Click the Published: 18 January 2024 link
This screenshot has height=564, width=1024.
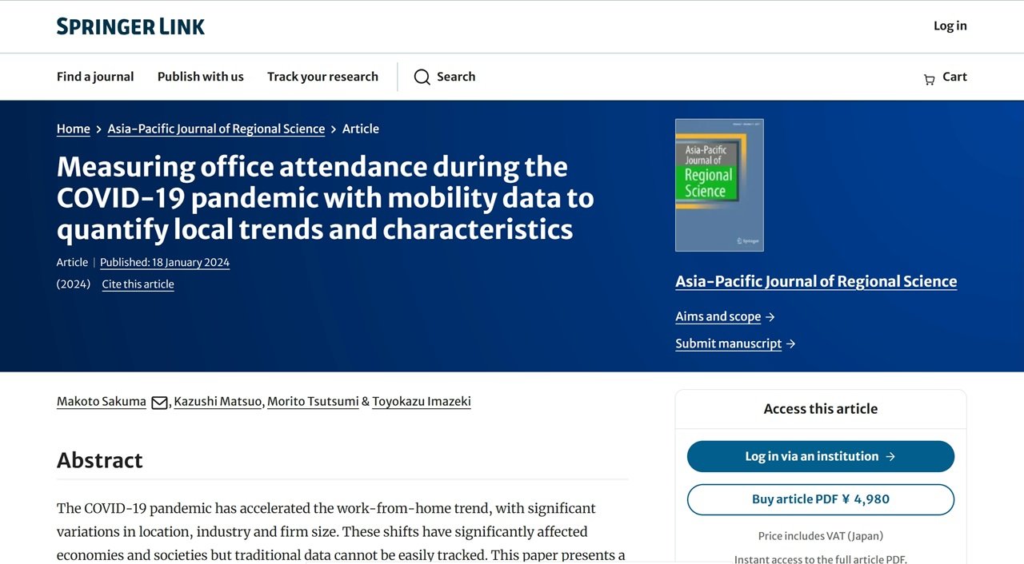(165, 262)
